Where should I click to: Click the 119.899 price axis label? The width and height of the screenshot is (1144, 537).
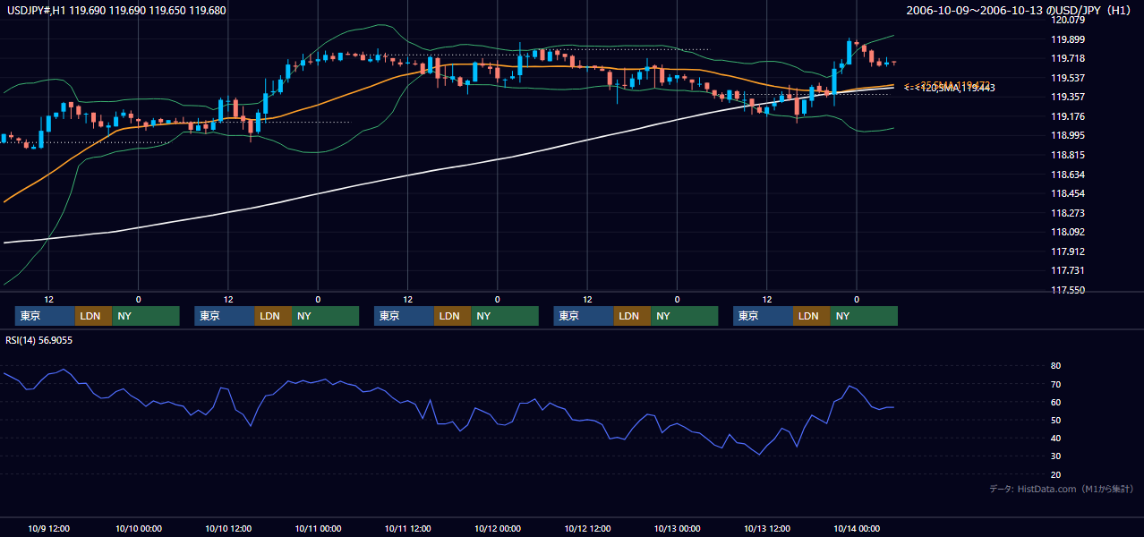[1067, 39]
